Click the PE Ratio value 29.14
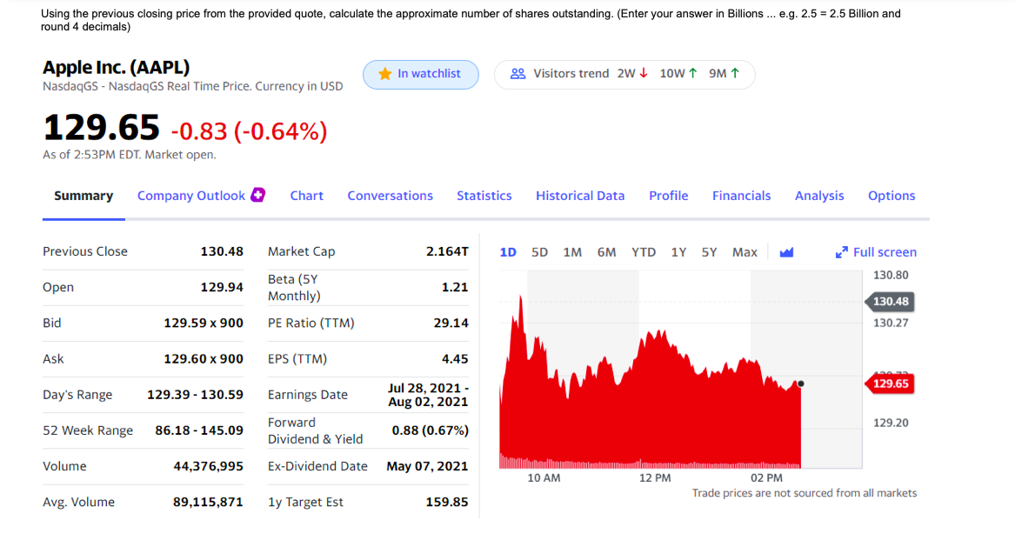This screenshot has width=1015, height=547. [451, 323]
